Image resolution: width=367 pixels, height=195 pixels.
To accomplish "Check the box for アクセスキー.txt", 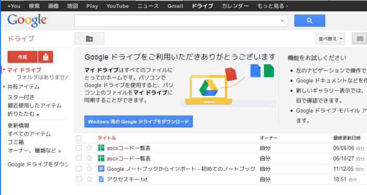I will (x=79, y=179).
